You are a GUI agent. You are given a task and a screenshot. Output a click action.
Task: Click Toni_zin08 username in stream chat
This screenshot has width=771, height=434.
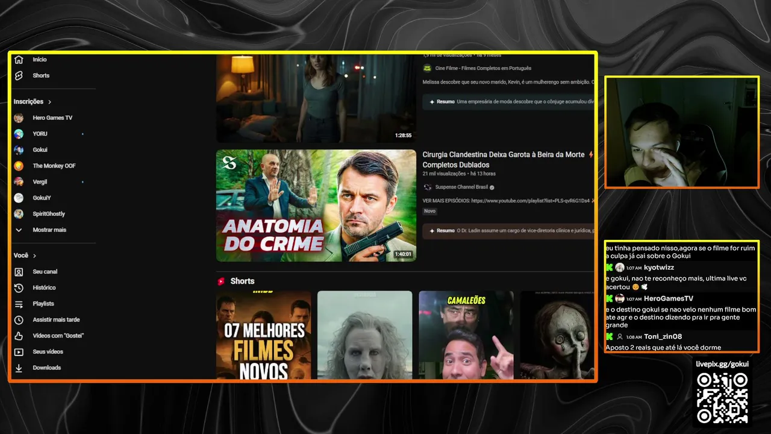point(663,336)
